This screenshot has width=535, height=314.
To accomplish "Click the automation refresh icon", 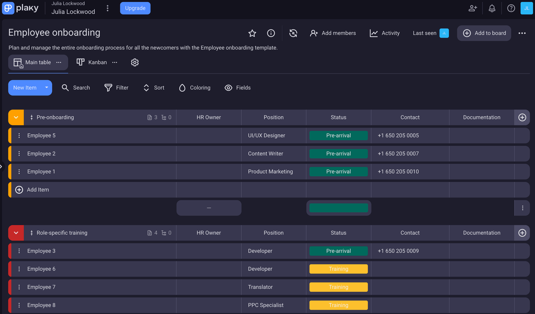I will pos(293,33).
